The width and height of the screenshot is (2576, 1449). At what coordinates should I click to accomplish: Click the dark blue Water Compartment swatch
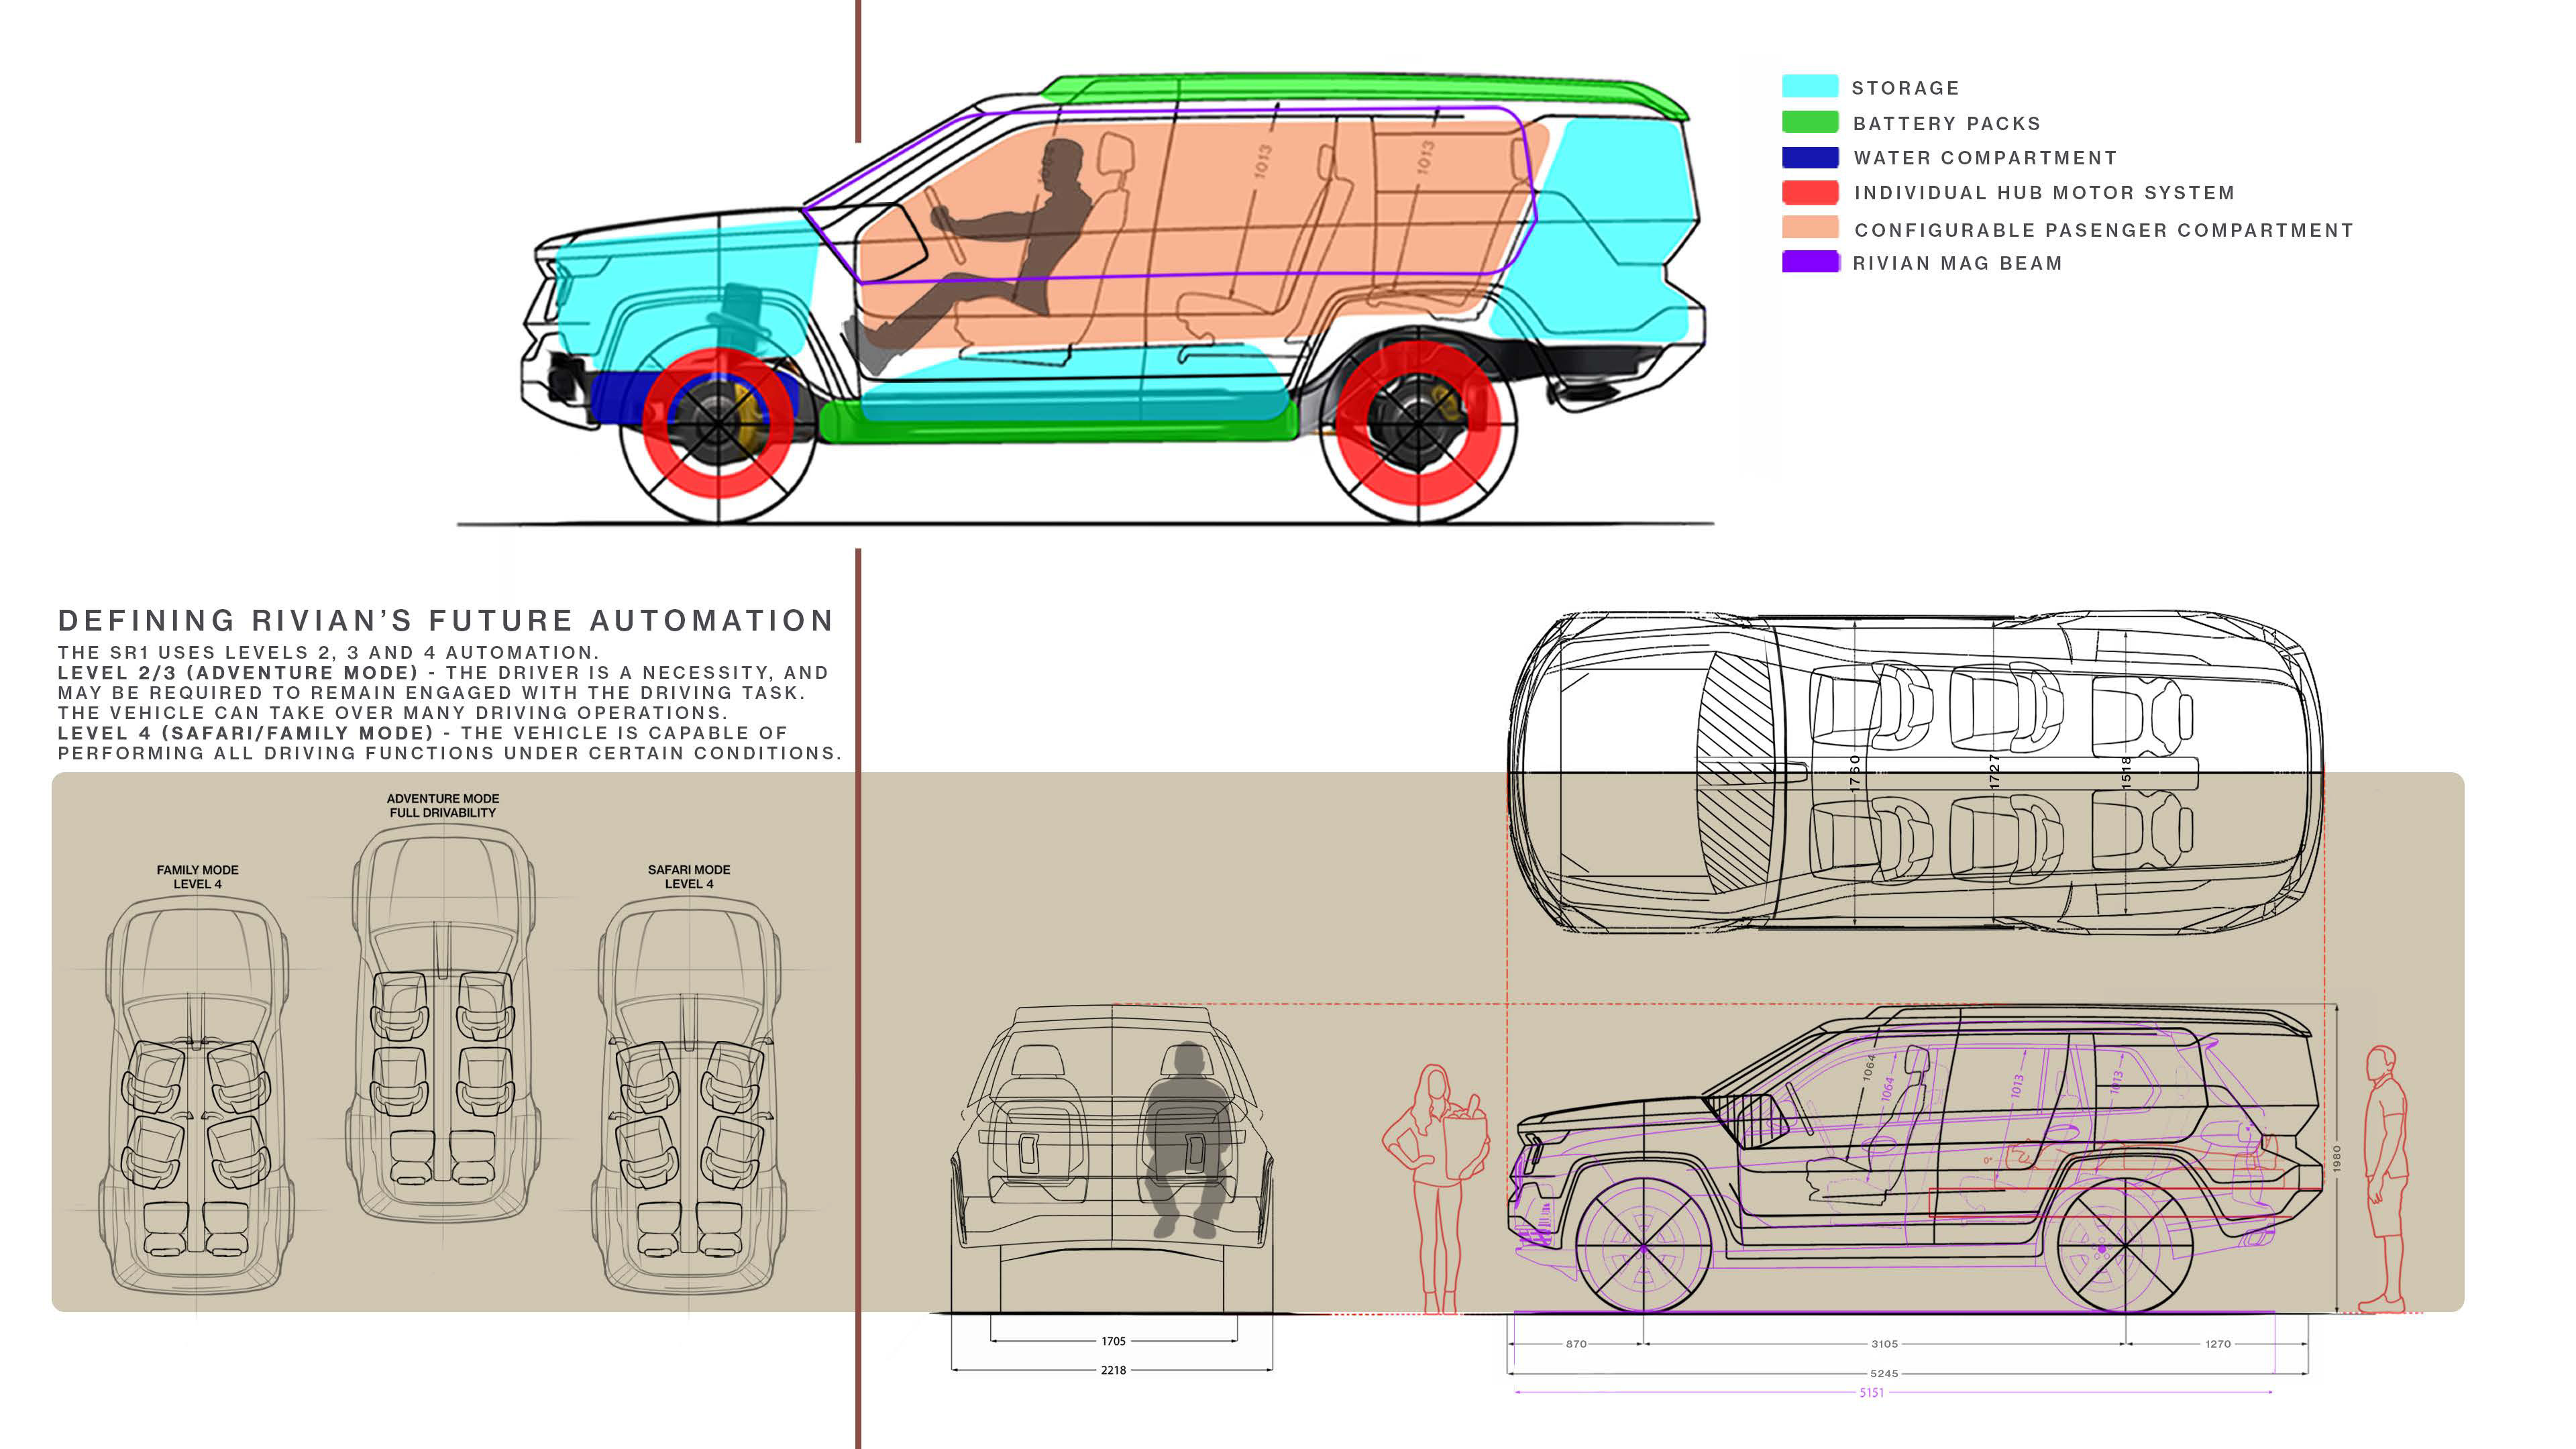[x=1810, y=157]
